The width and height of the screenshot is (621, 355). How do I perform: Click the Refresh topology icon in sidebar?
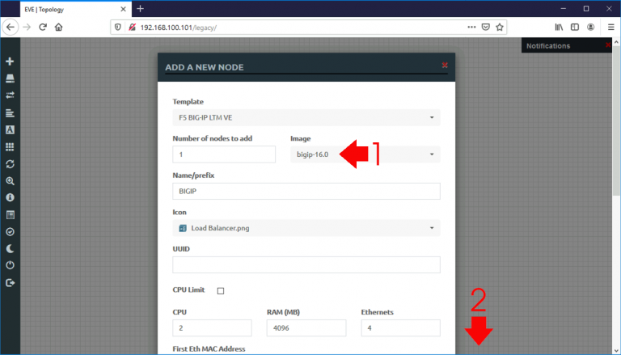pyautogui.click(x=10, y=164)
